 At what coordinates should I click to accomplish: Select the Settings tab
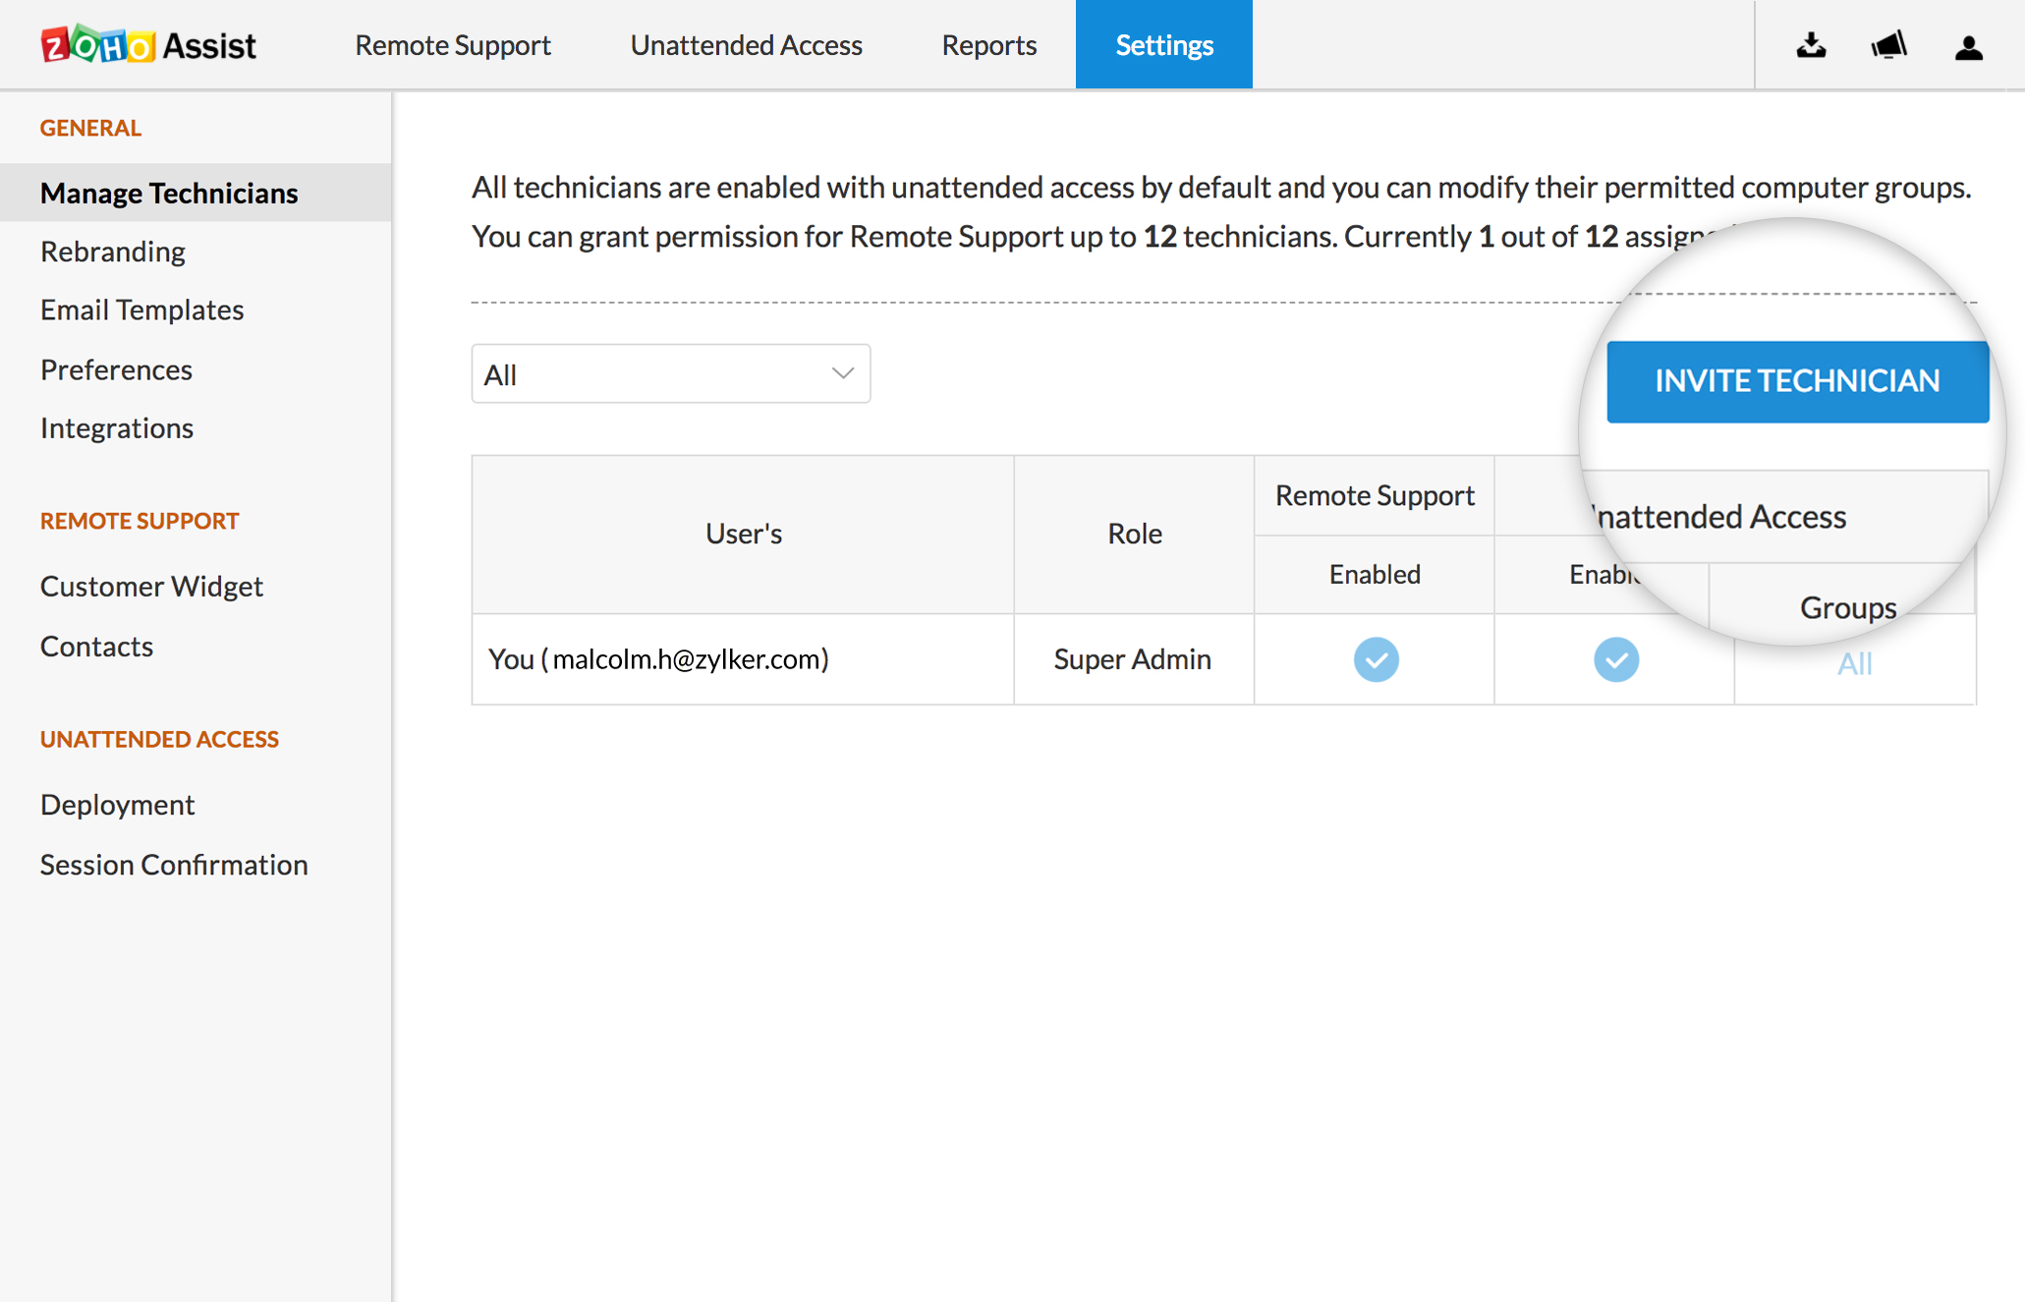[1163, 45]
